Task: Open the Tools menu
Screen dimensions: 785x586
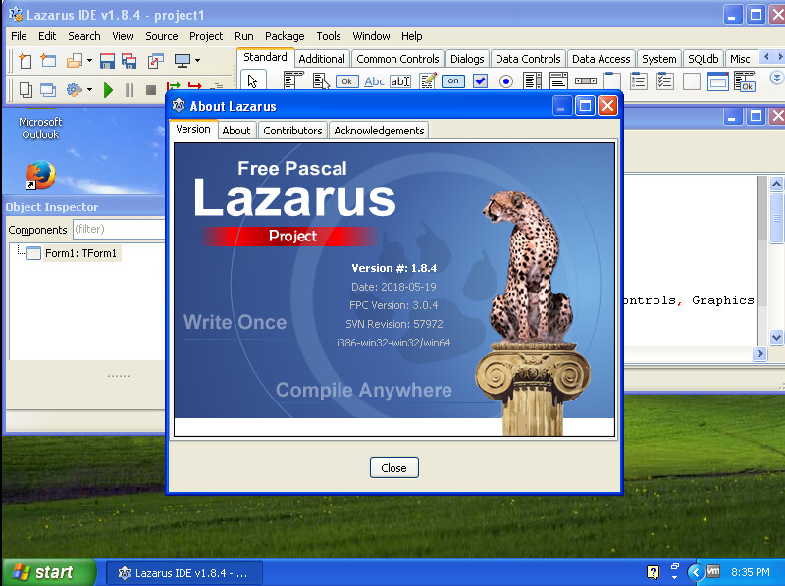Action: point(329,36)
